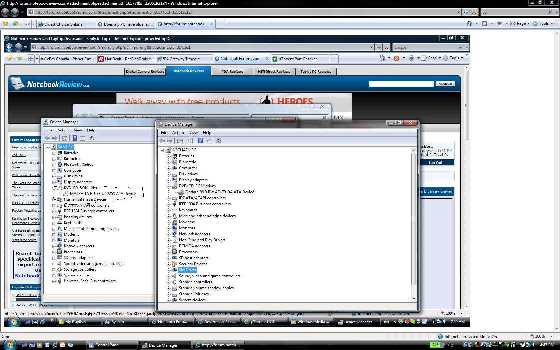The image size is (560, 350).
Task: Click the outer browser Back button
Action: (5, 12)
